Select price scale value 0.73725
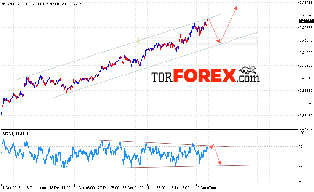 pyautogui.click(x=306, y=2)
